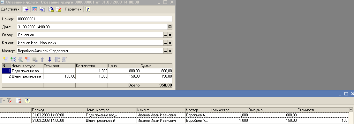Click the cancel posting icon with red X
Screen dimensions: 354x124
(58, 9)
